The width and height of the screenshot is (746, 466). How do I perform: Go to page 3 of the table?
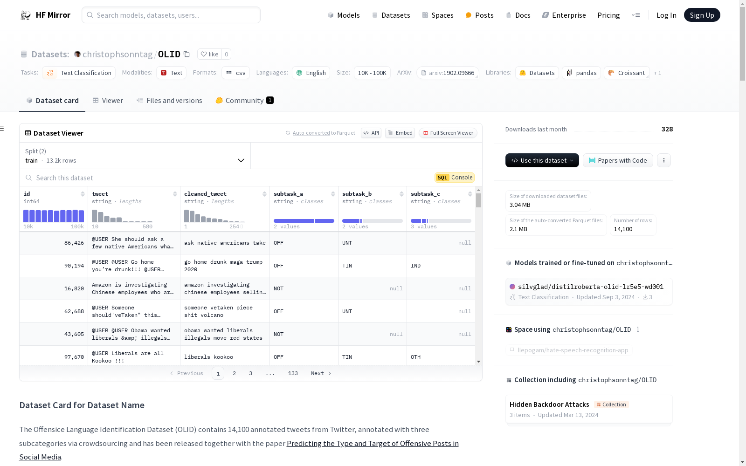[x=250, y=373]
